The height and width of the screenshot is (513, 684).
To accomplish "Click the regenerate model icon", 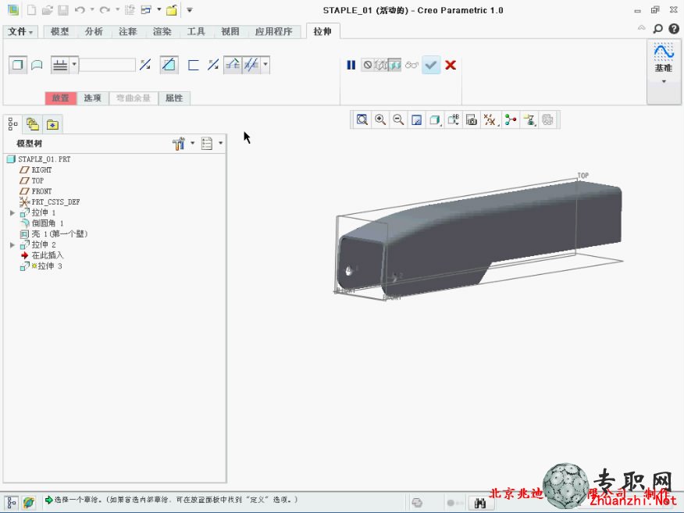I will pos(130,9).
